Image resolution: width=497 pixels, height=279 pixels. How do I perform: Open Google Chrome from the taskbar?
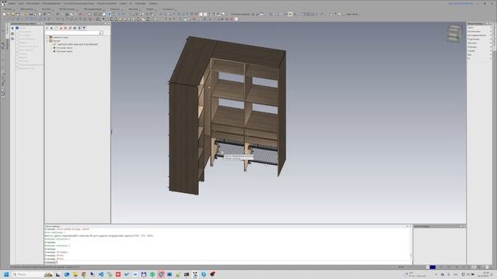click(84, 274)
